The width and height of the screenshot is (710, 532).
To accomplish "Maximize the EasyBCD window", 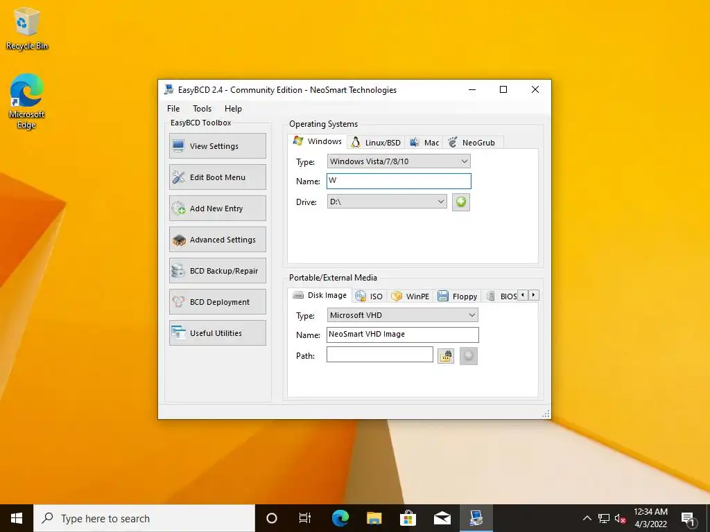I will [x=503, y=89].
